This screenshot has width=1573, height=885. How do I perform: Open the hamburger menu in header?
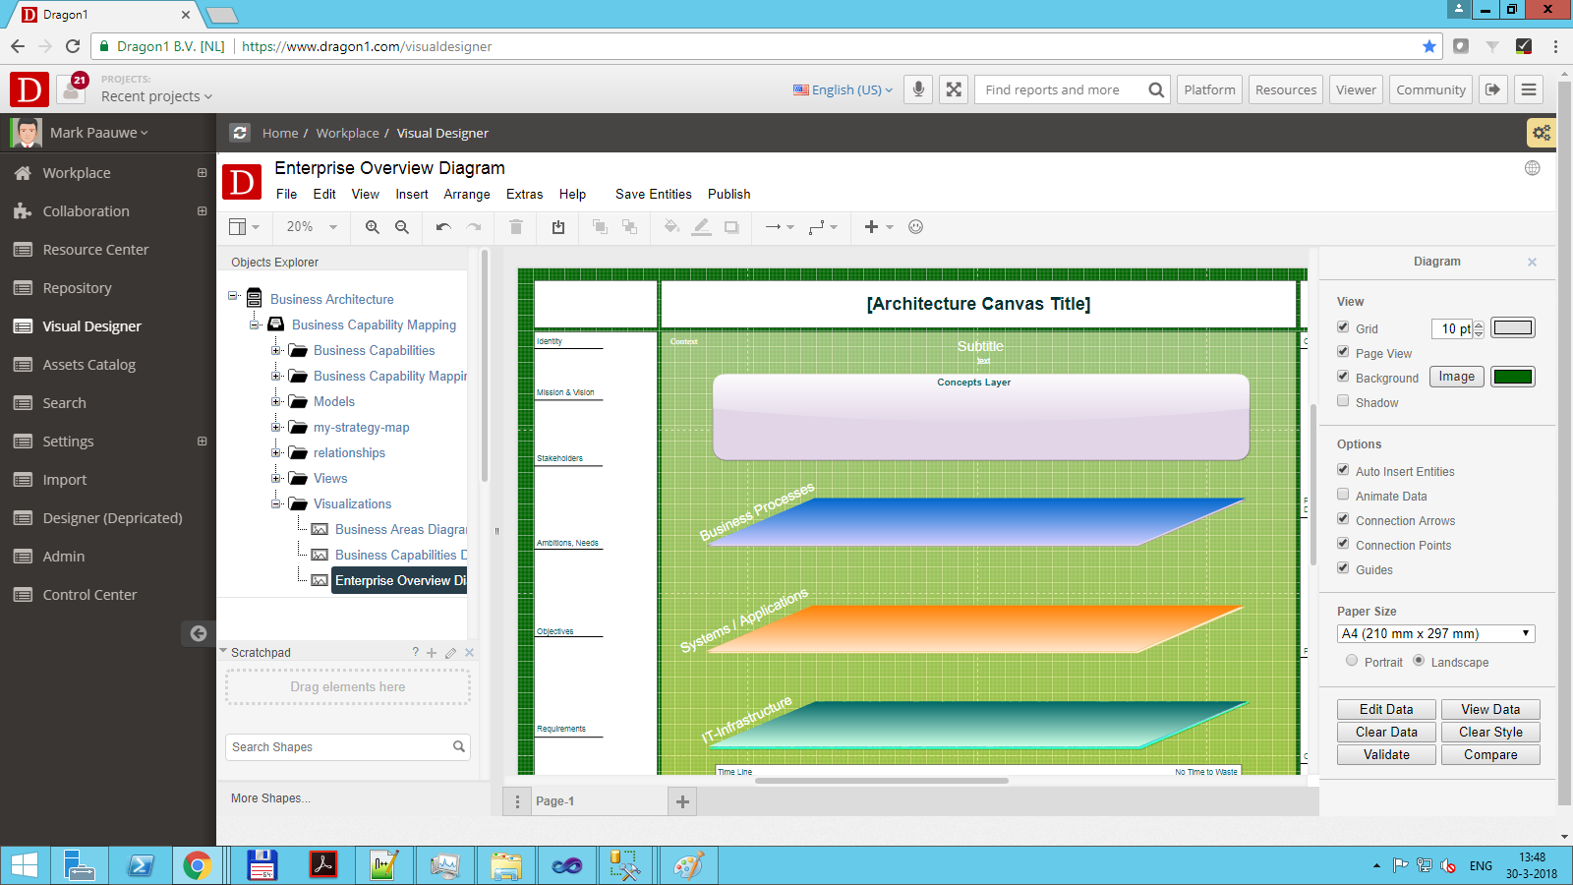click(x=1529, y=89)
